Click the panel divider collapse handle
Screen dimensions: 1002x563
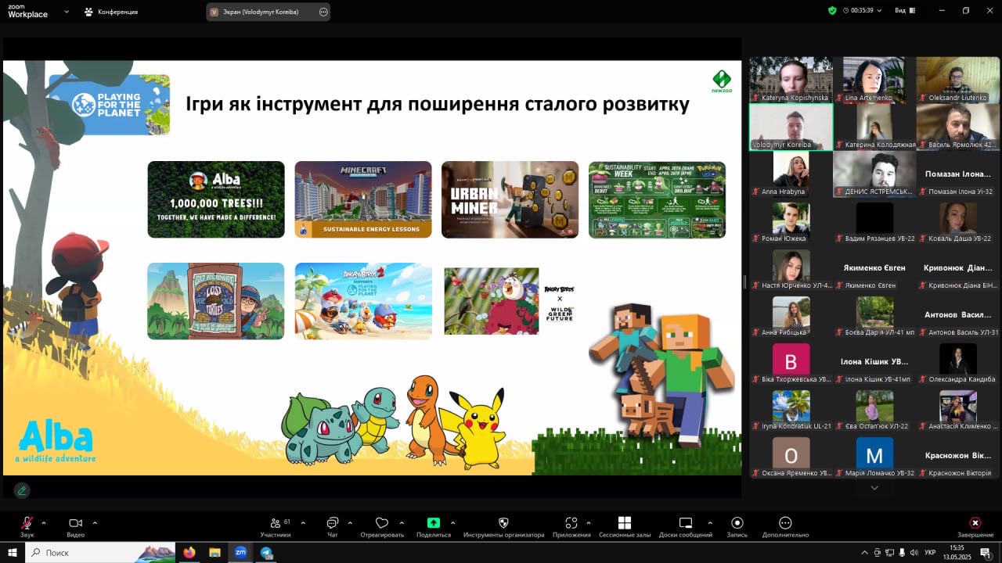744,282
